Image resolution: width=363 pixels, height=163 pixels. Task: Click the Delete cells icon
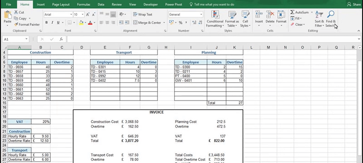(x=270, y=15)
